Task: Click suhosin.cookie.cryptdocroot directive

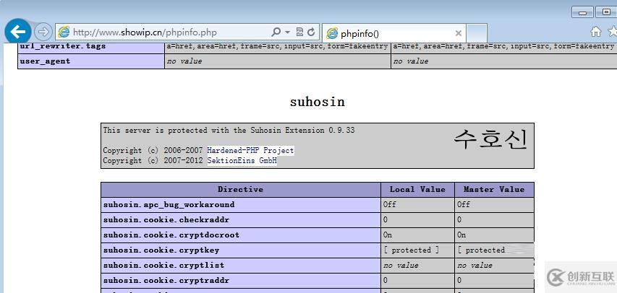Action: click(241, 235)
